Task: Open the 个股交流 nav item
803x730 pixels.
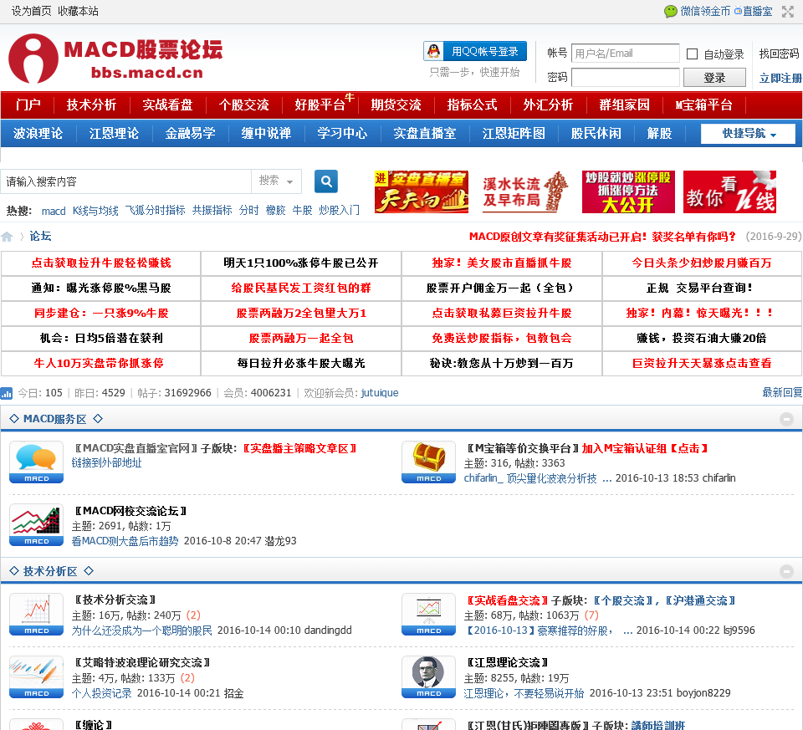Action: [x=243, y=105]
